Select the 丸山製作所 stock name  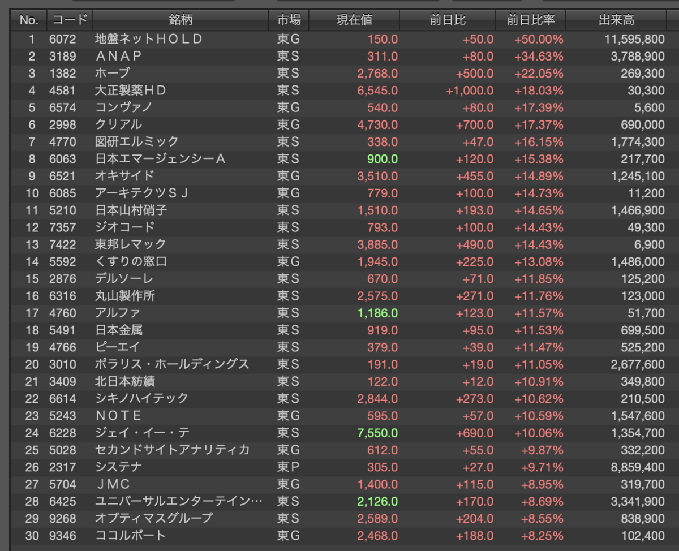125,296
